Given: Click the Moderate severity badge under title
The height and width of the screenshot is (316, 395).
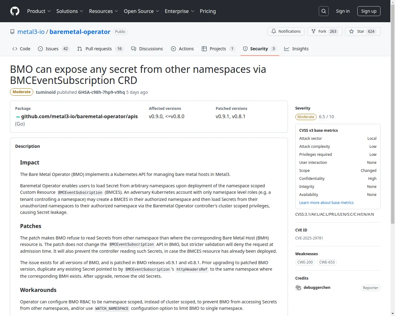Looking at the screenshot, I should [22, 92].
